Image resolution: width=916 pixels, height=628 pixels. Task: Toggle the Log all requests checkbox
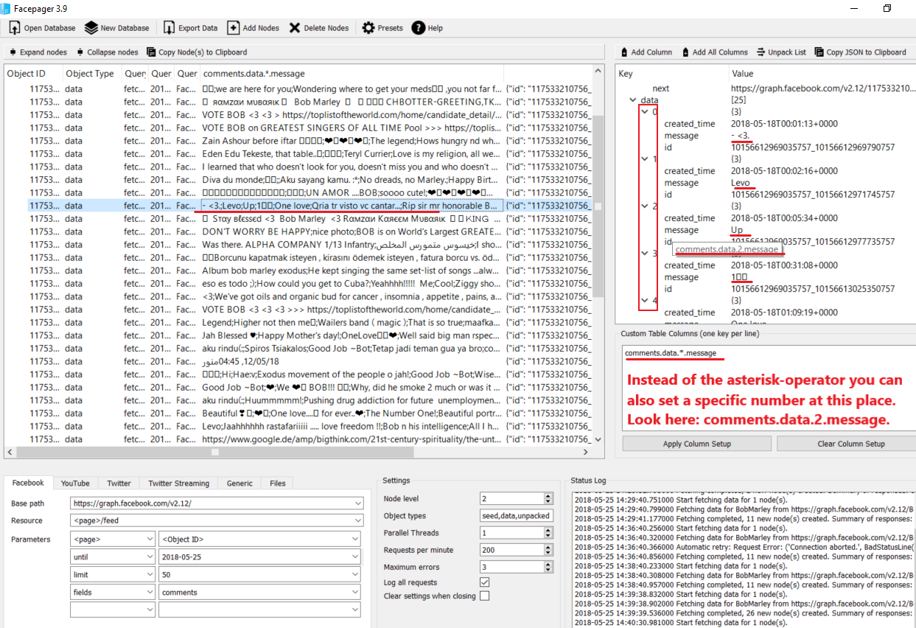[484, 582]
